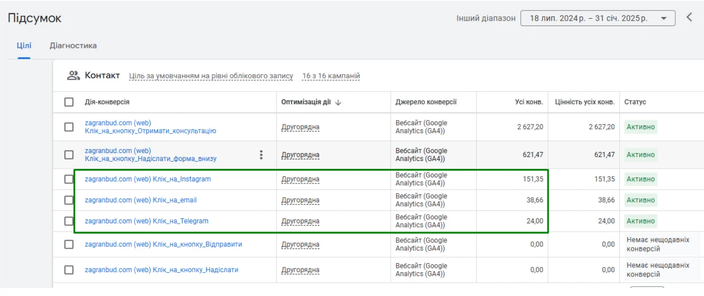Open Другорядна option for Instagram row
704x296 pixels.
(x=301, y=180)
